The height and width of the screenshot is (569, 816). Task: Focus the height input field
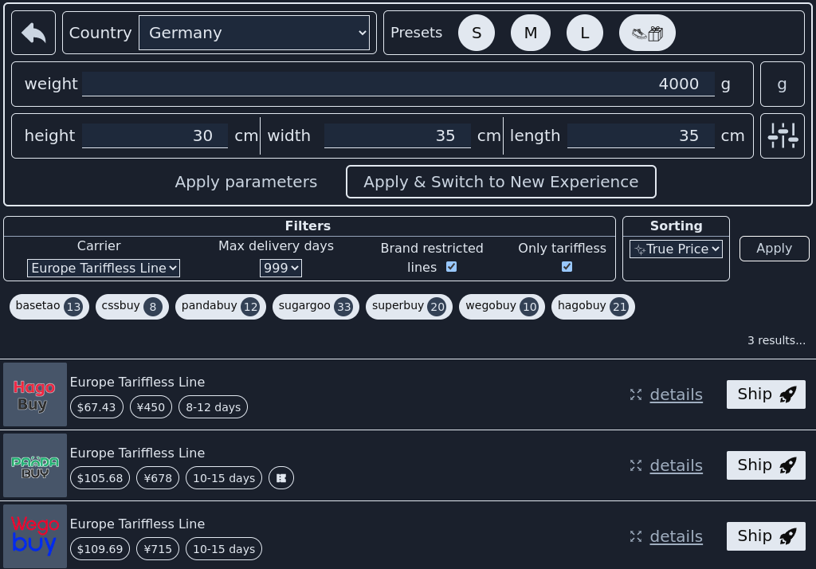click(x=155, y=135)
